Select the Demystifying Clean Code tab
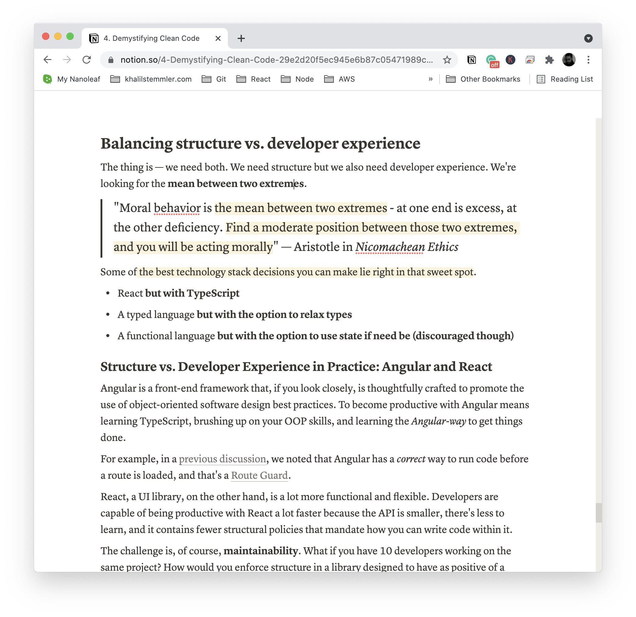Image resolution: width=636 pixels, height=617 pixels. 151,38
